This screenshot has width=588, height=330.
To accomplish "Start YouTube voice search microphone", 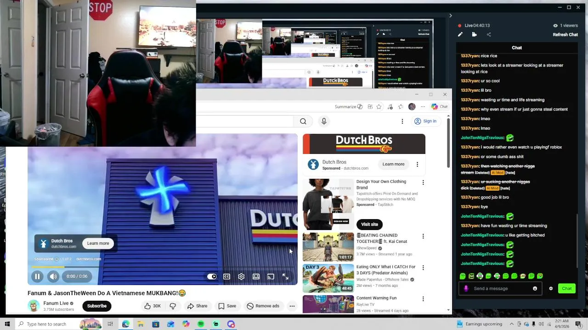I will [x=324, y=121].
